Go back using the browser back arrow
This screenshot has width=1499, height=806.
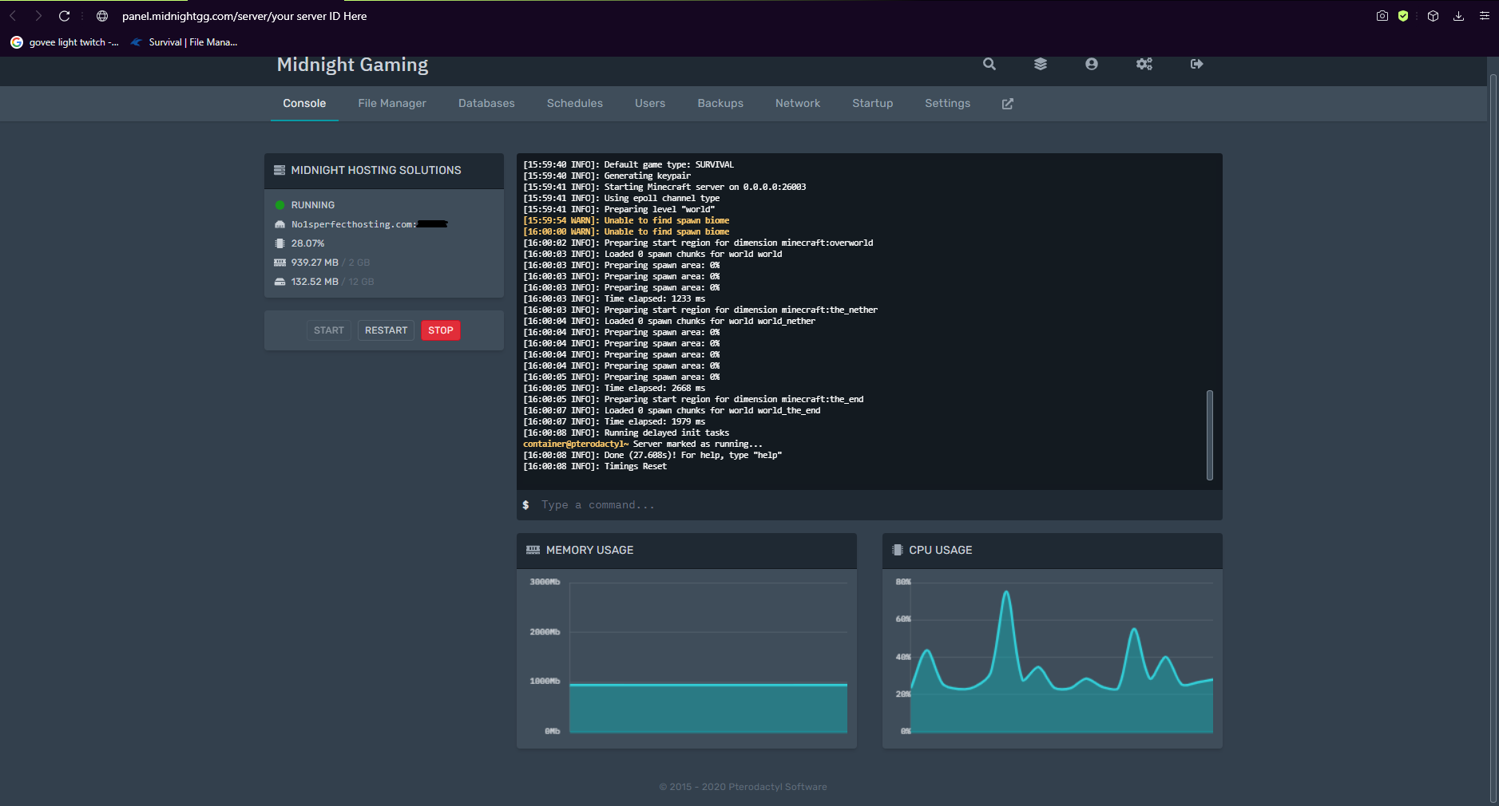[x=13, y=16]
